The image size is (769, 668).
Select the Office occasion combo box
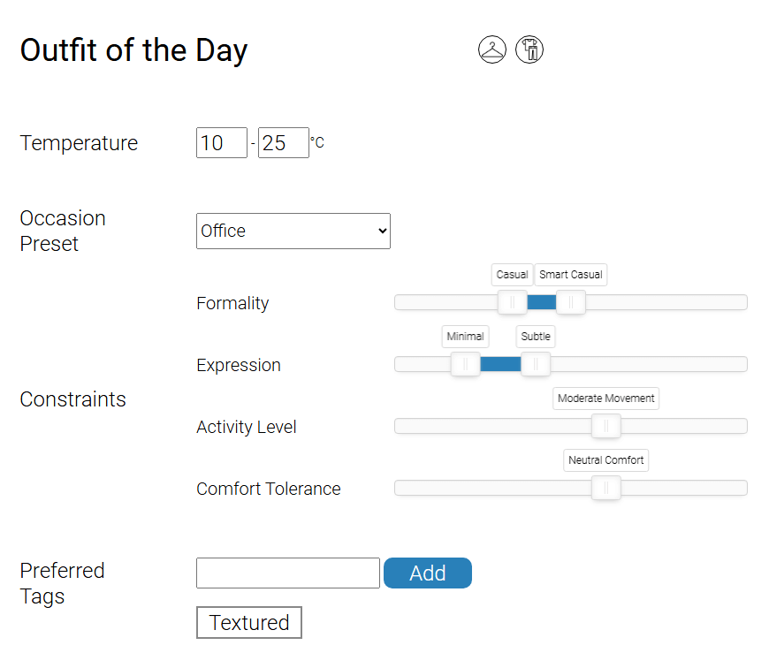(293, 231)
